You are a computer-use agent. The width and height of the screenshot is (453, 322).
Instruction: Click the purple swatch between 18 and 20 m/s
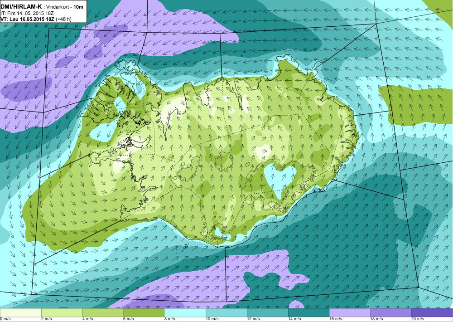point(391,312)
